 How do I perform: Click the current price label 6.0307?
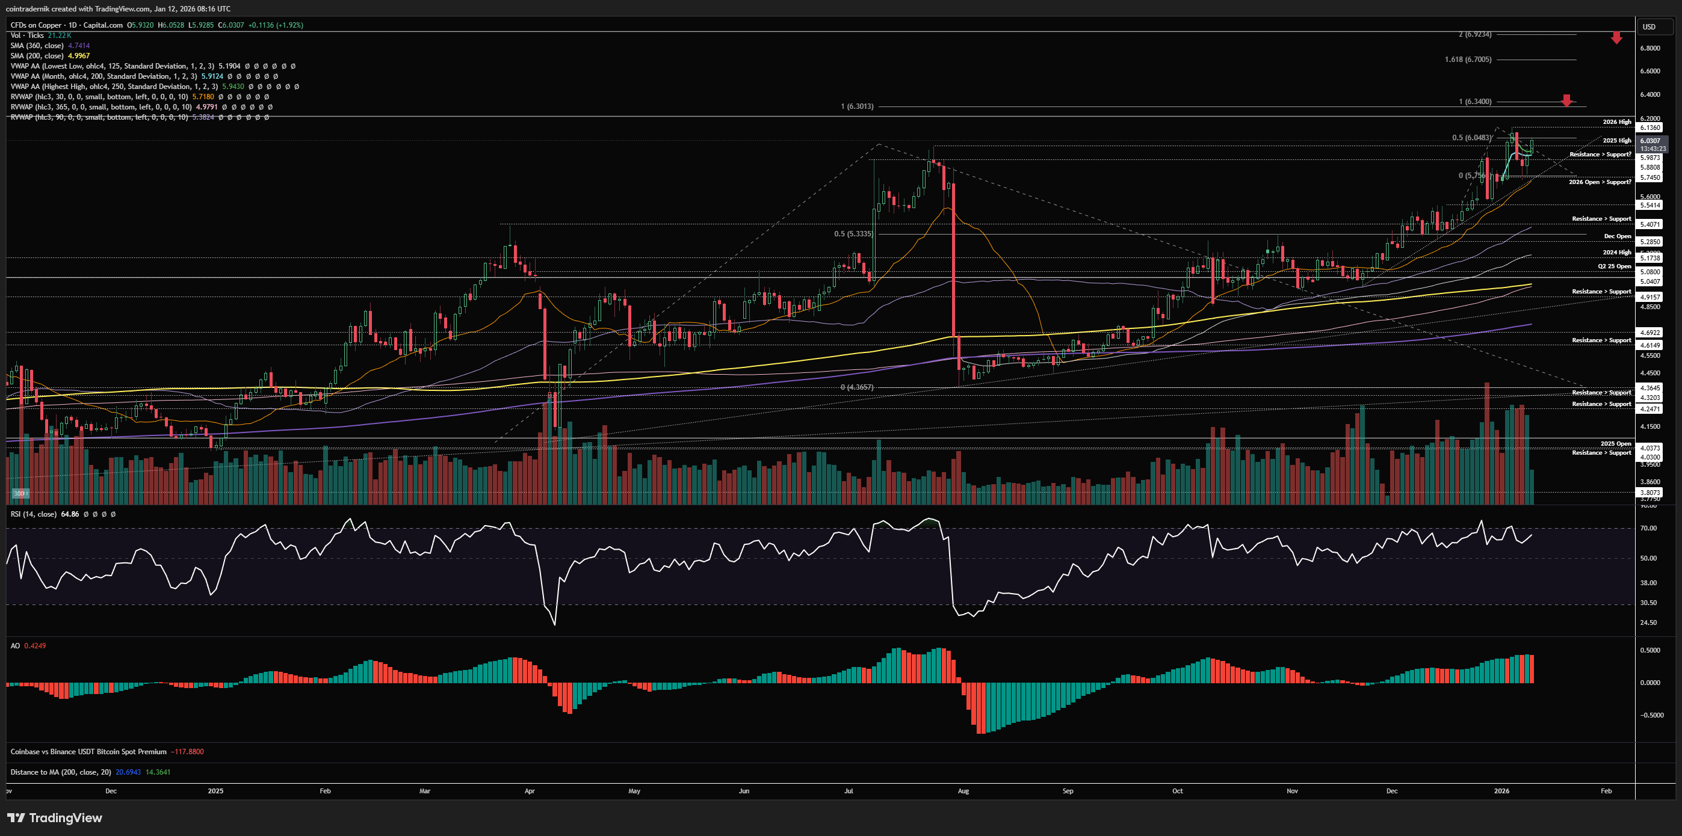tap(1650, 140)
